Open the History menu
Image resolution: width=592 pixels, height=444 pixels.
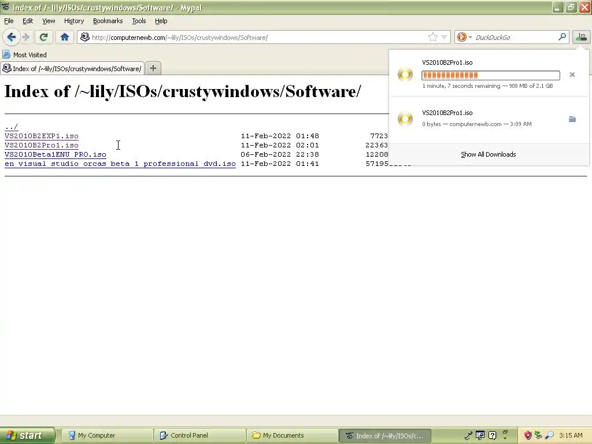pos(73,21)
